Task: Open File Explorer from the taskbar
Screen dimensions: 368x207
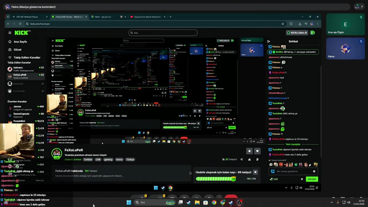Action: tap(197, 202)
